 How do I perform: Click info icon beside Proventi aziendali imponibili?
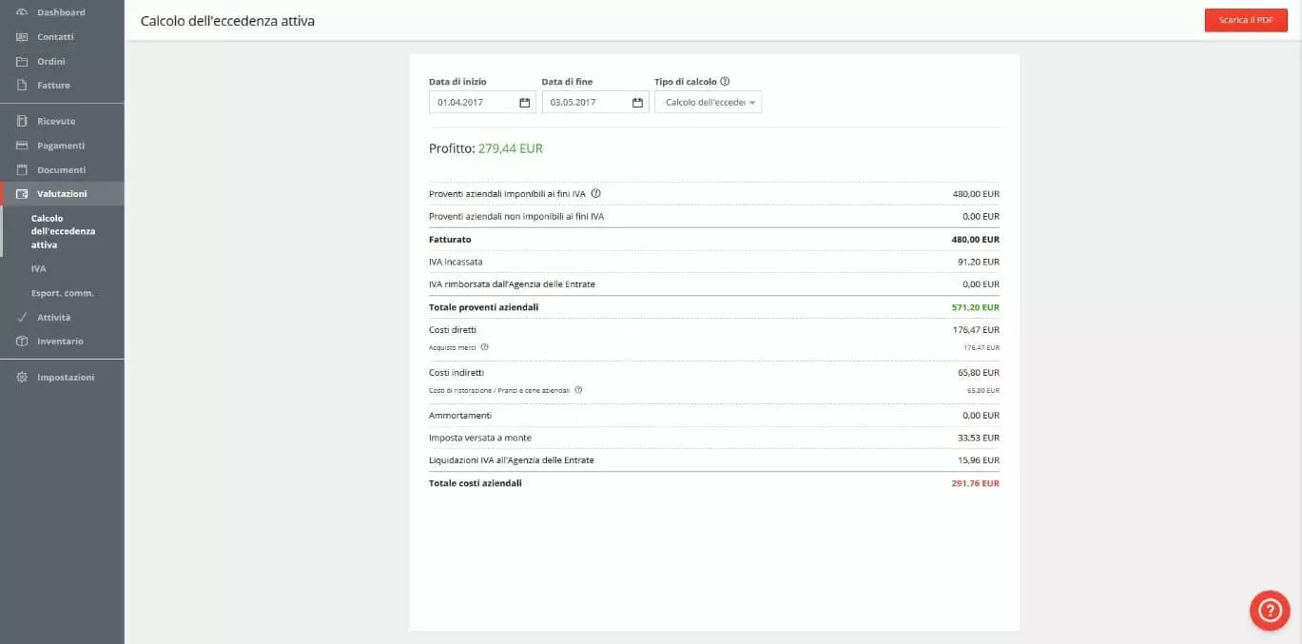click(x=595, y=194)
